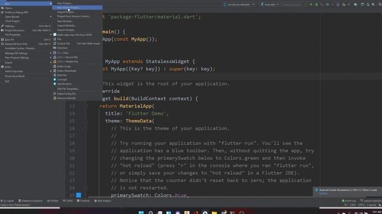This screenshot has width=382, height=214.
Task: Click Update link in notification
Action: (x=324, y=194)
